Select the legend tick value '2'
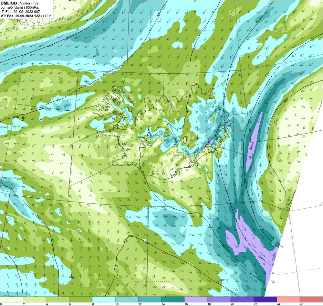This screenshot has height=306, width=323. (24, 304)
